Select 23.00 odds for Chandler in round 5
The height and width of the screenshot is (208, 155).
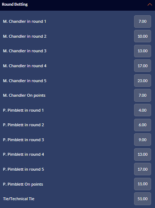[x=143, y=81]
